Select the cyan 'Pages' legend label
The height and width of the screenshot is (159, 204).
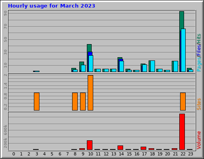[199, 64]
